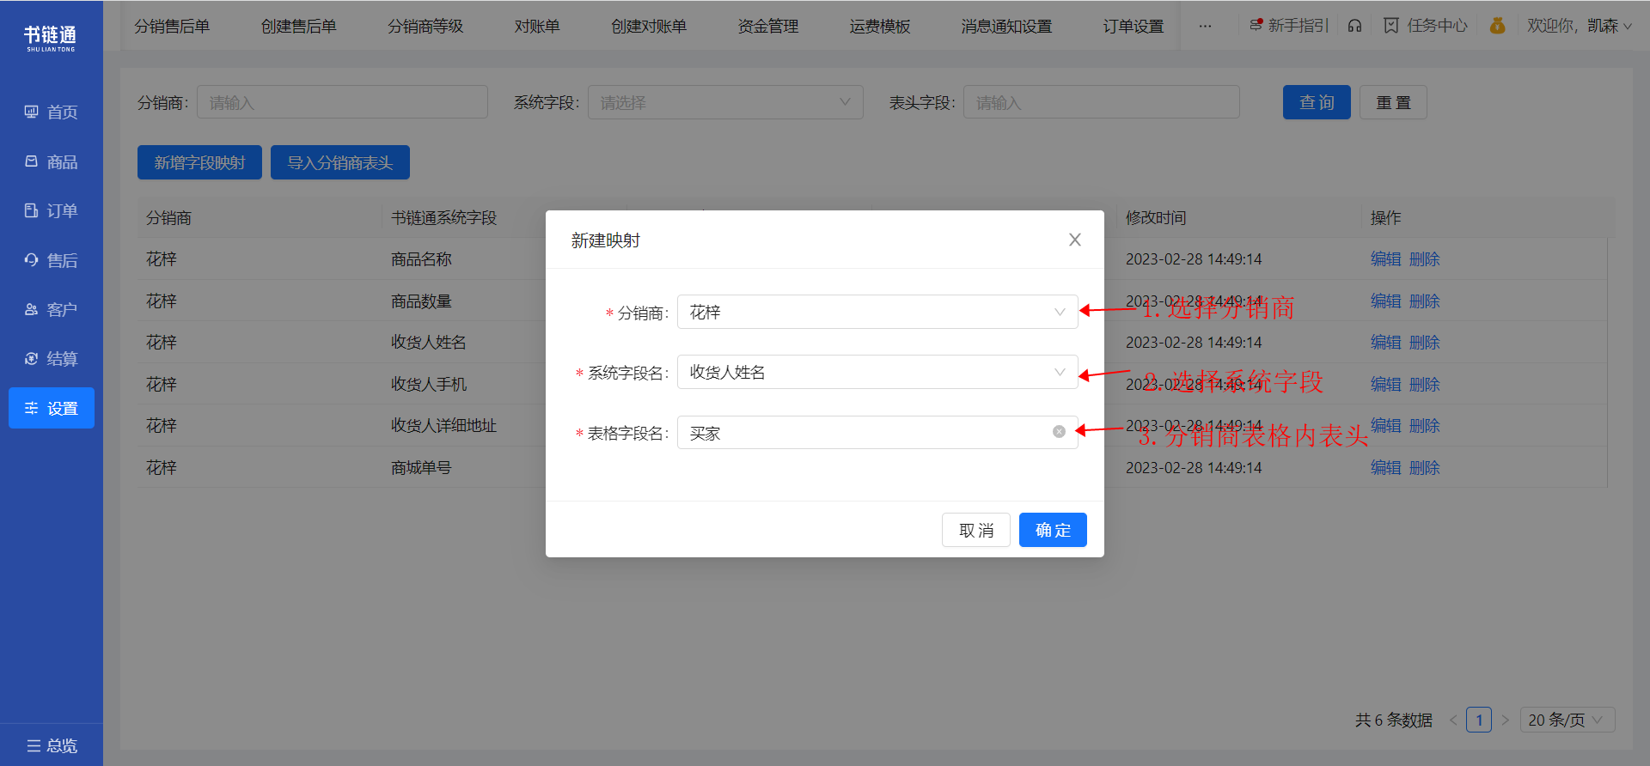Click the previous page arrow
Image resolution: width=1650 pixels, height=766 pixels.
pos(1452,720)
